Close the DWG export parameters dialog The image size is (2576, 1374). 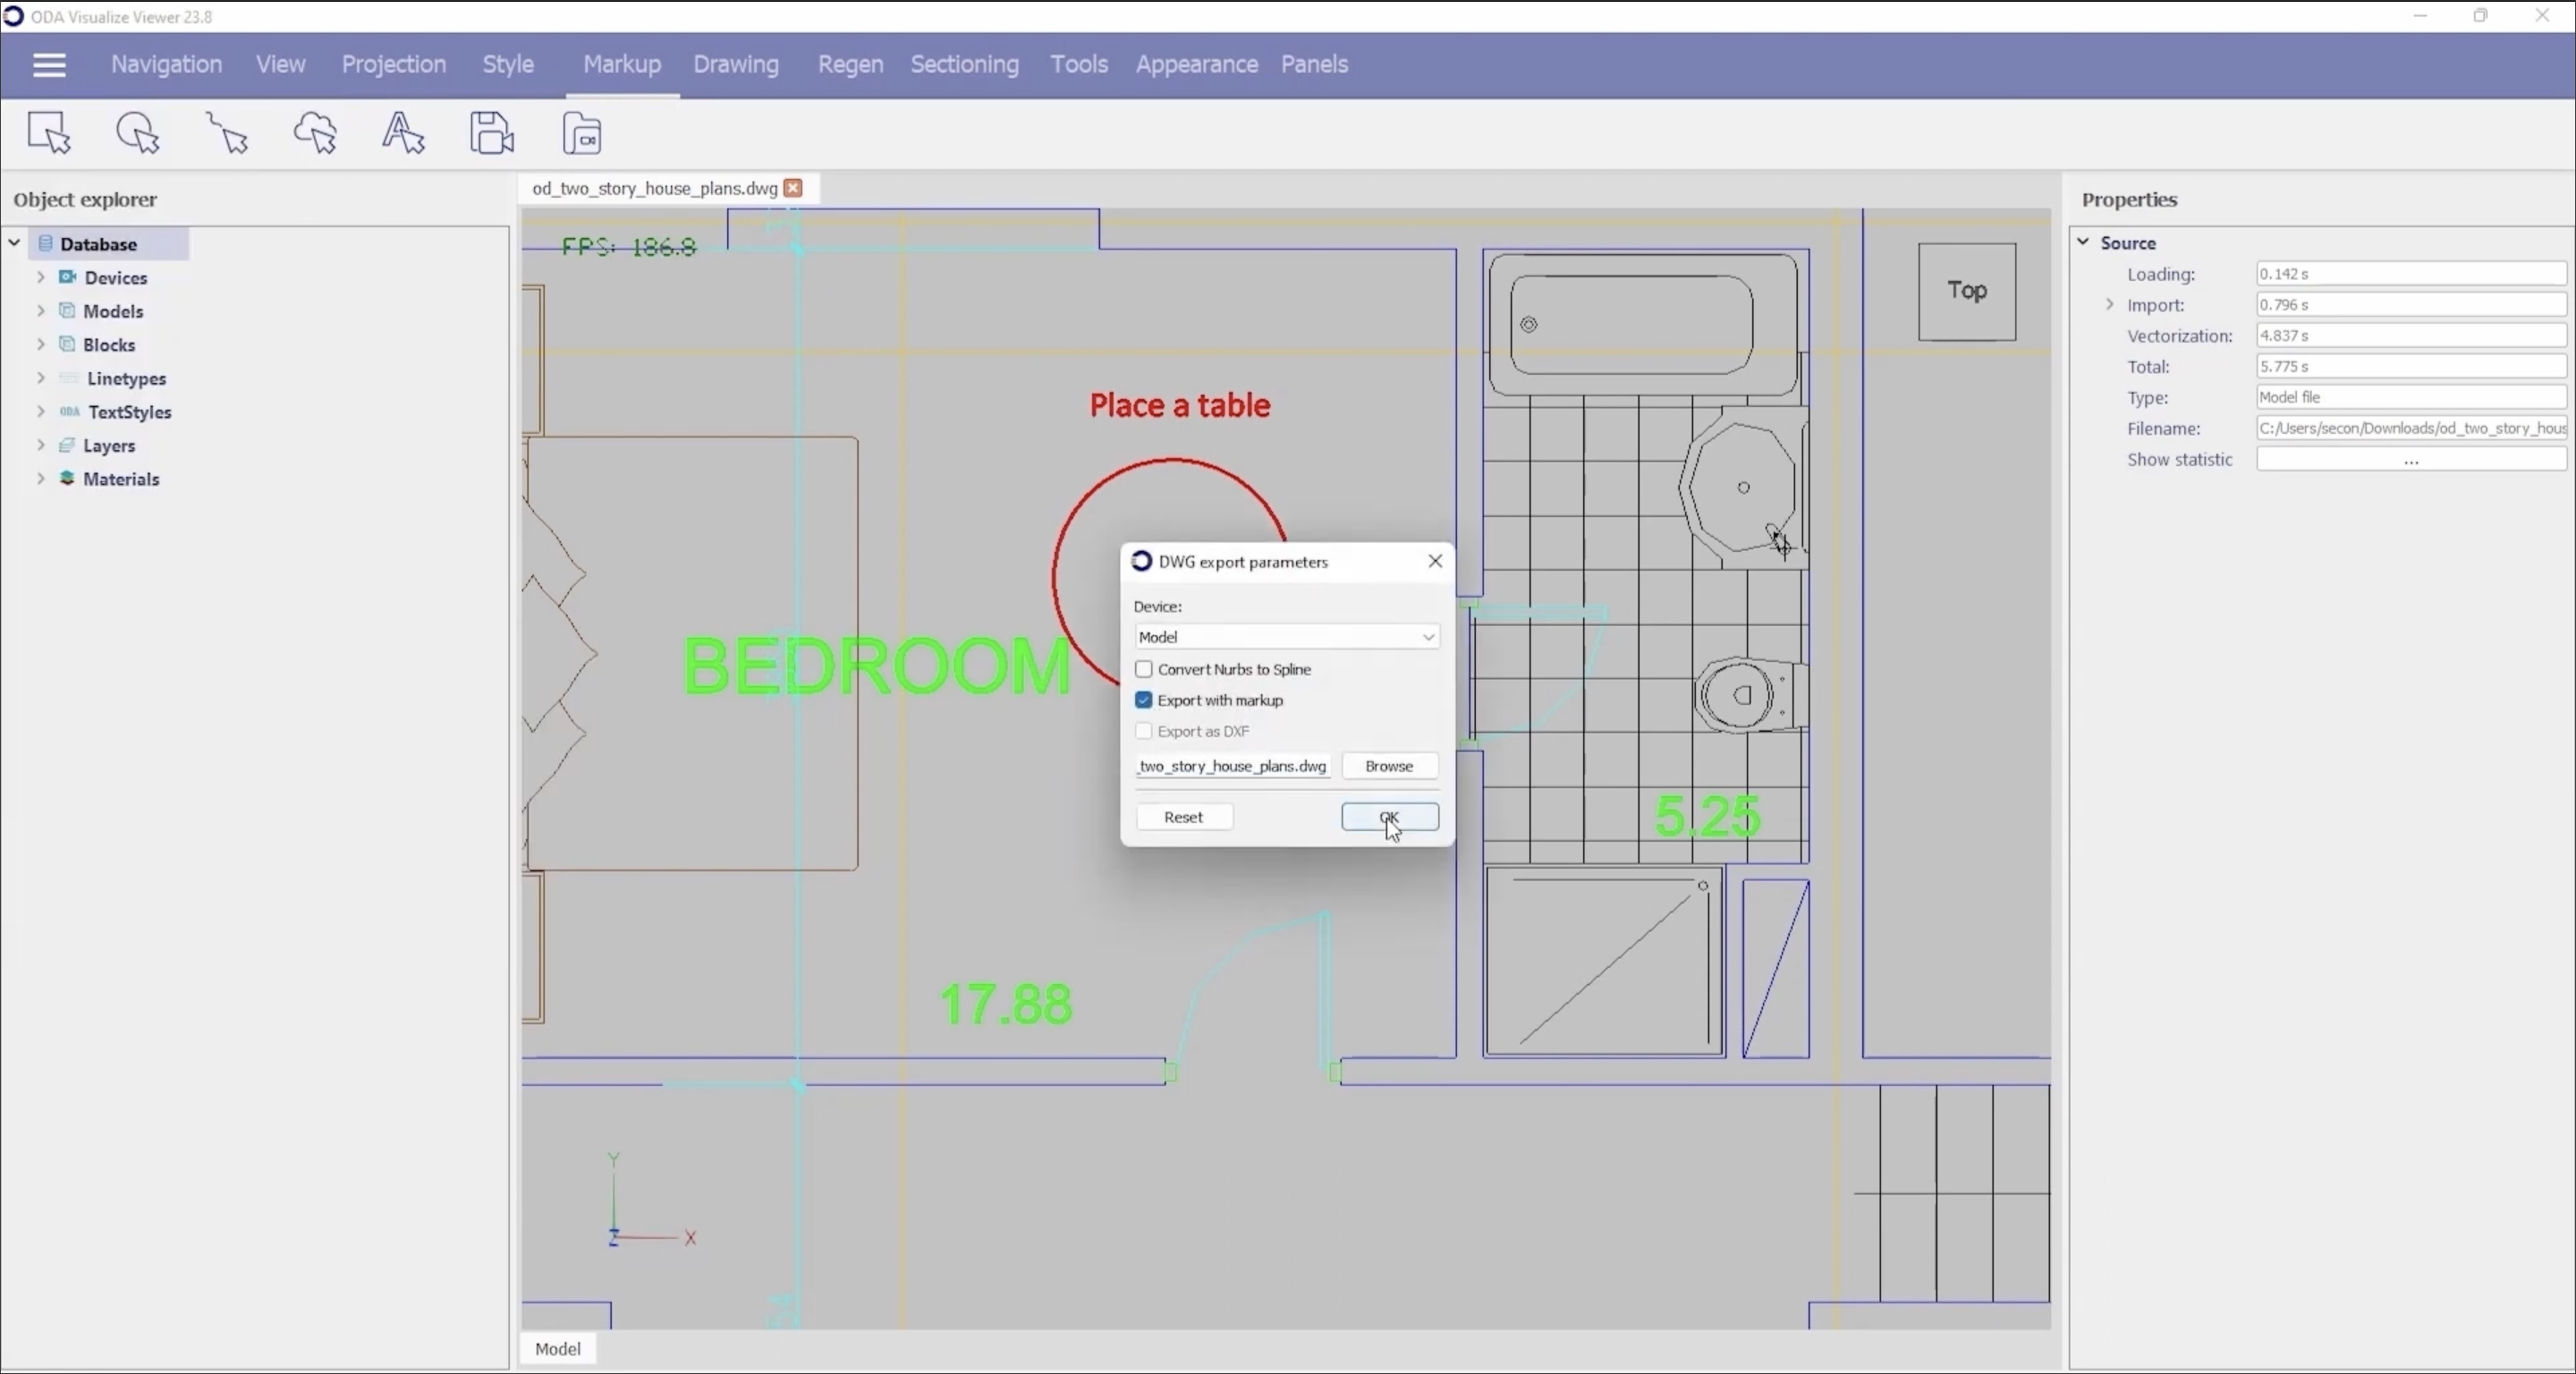1435,561
